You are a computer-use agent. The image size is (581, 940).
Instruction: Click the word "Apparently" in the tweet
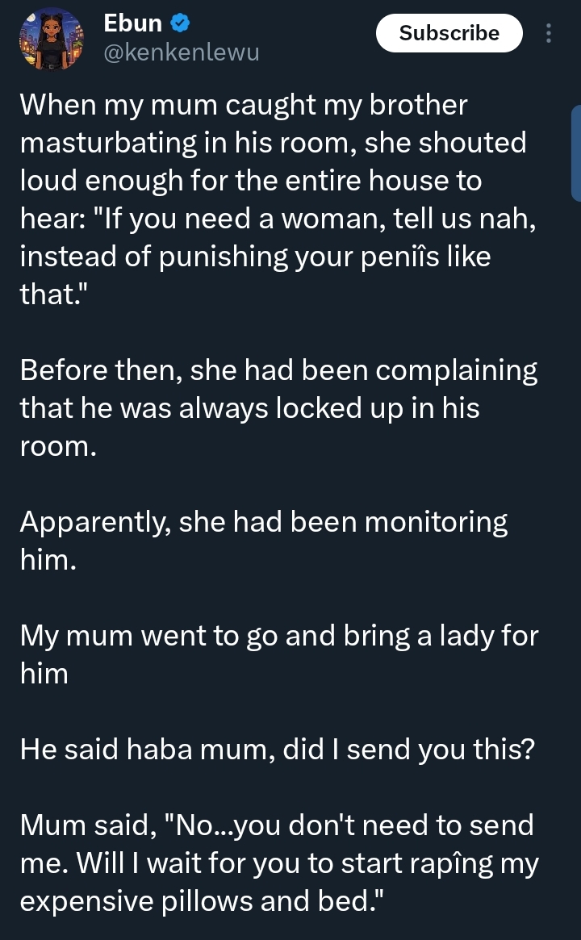[x=93, y=522]
